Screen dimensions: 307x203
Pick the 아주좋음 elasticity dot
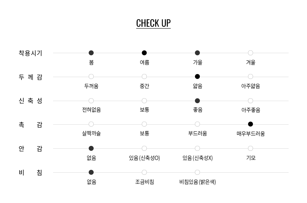coord(251,101)
